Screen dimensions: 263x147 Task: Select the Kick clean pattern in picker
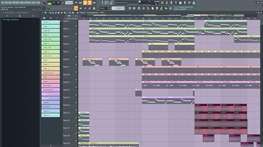click(51, 85)
